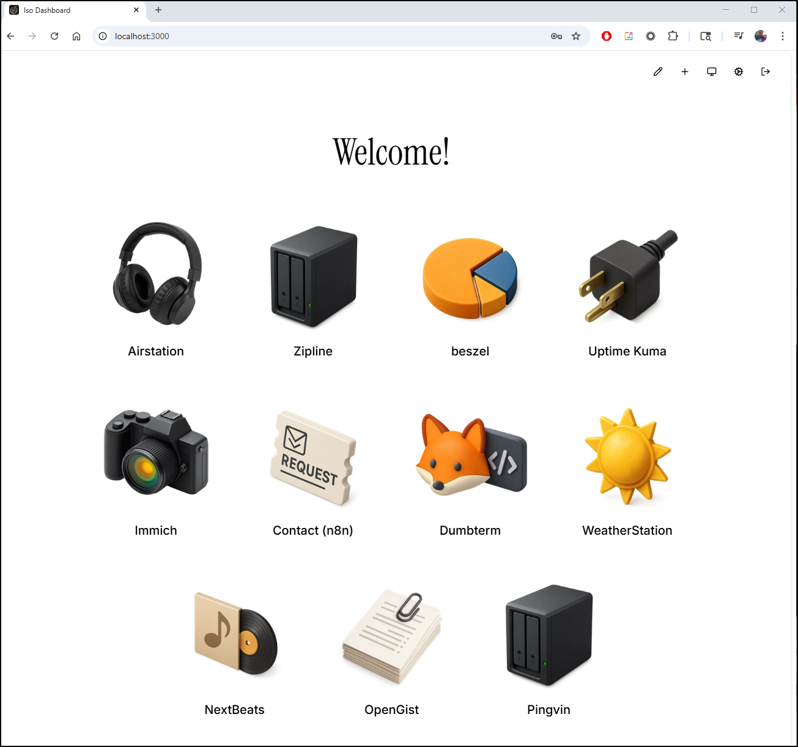798x747 pixels.
Task: Minimize the browser window
Action: click(x=726, y=10)
